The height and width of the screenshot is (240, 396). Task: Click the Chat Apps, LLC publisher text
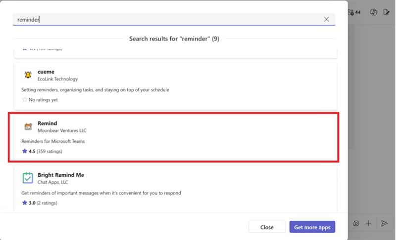[53, 182]
